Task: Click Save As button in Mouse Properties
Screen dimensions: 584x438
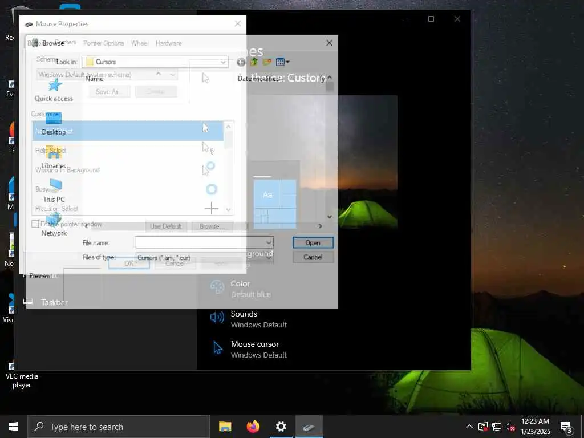Action: tap(109, 92)
